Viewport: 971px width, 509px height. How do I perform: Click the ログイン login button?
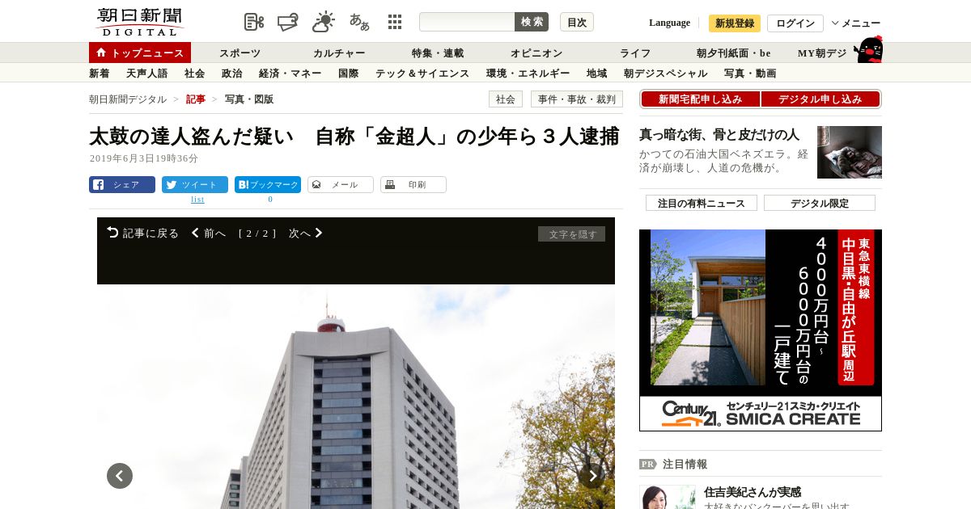click(x=795, y=23)
